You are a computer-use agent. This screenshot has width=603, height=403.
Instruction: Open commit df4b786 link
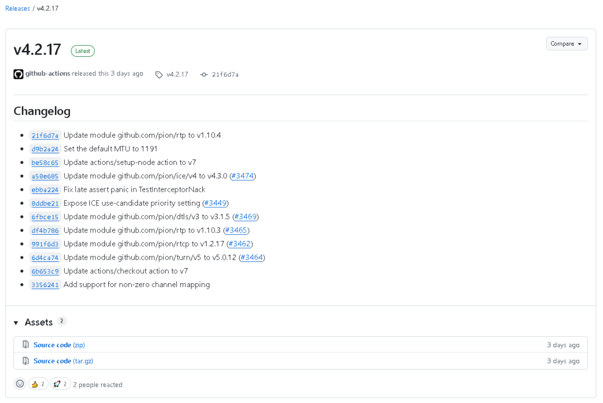(45, 231)
